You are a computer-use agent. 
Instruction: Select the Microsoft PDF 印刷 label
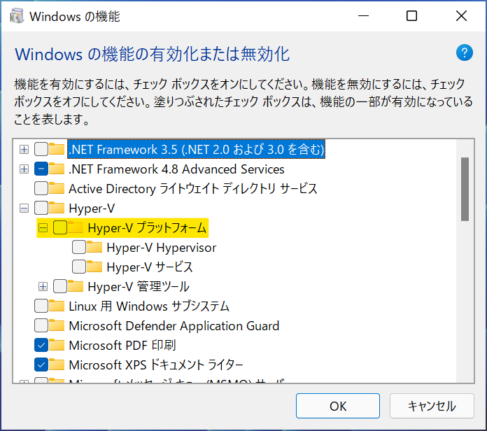122,346
